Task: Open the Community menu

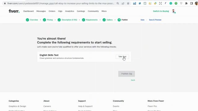Action: (x=93, y=11)
